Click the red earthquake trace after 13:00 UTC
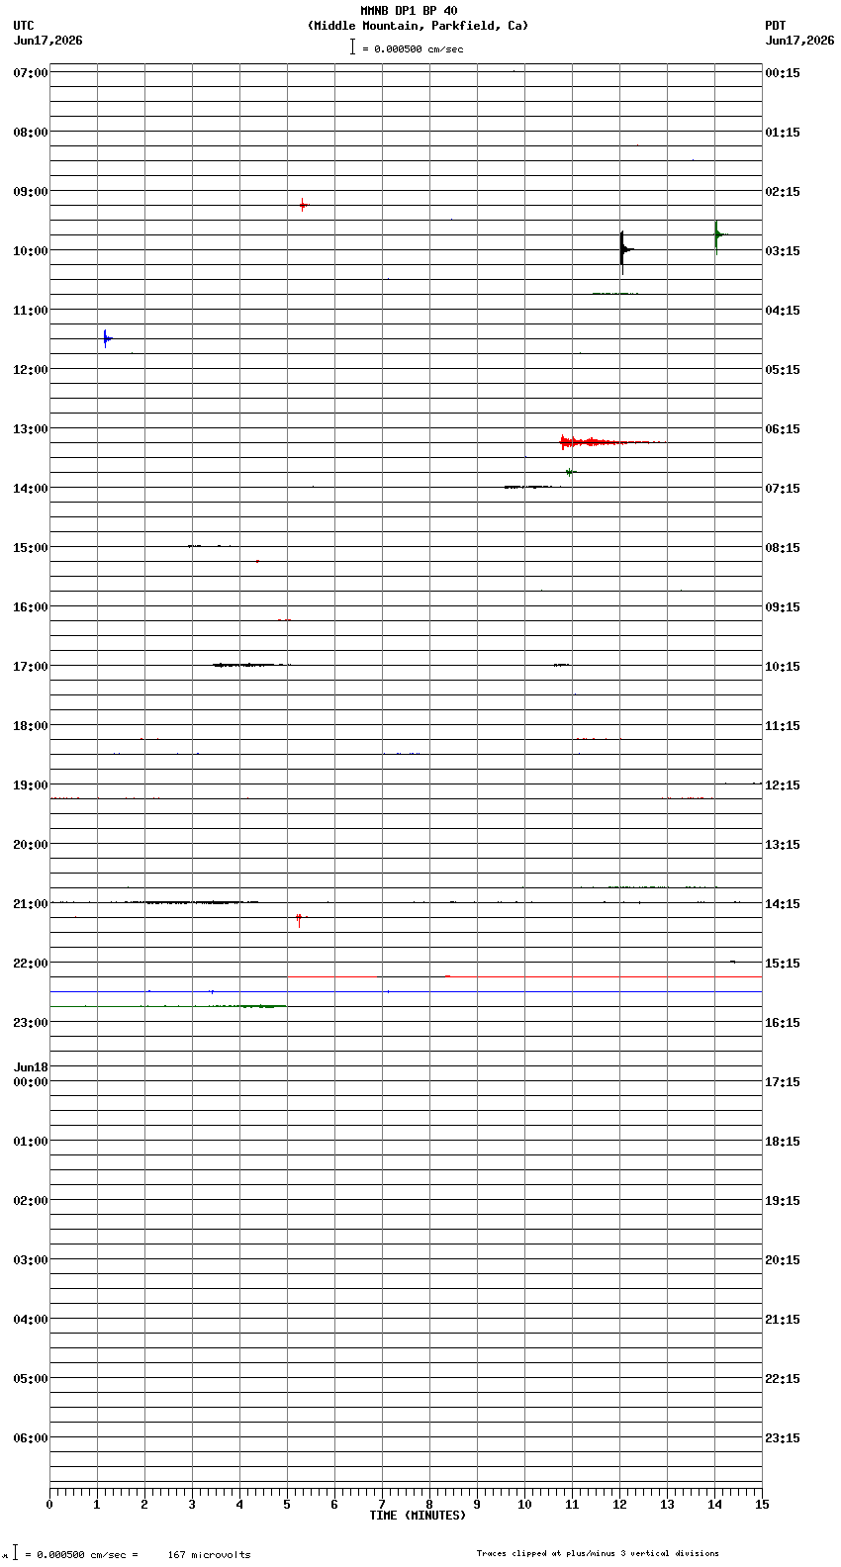 [x=611, y=441]
